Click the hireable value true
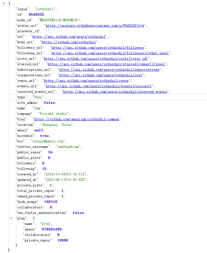The height and width of the screenshot is (253, 207). pos(45,136)
